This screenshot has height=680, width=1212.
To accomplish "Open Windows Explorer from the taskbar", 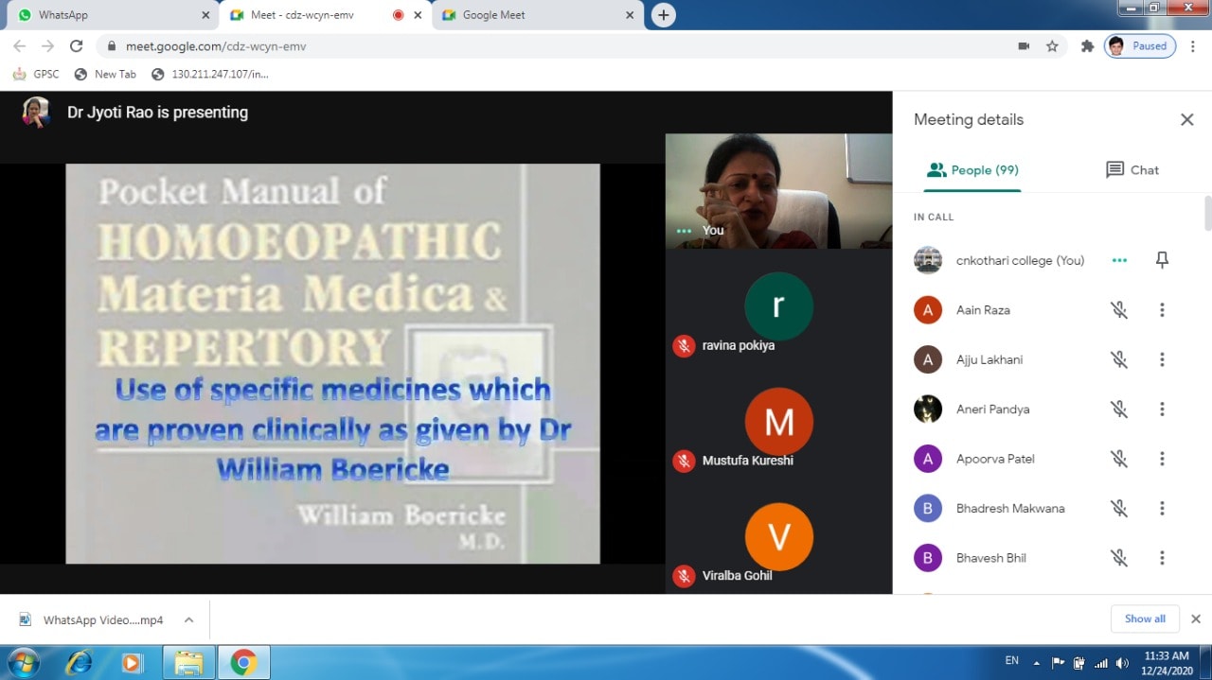I will click(x=188, y=663).
